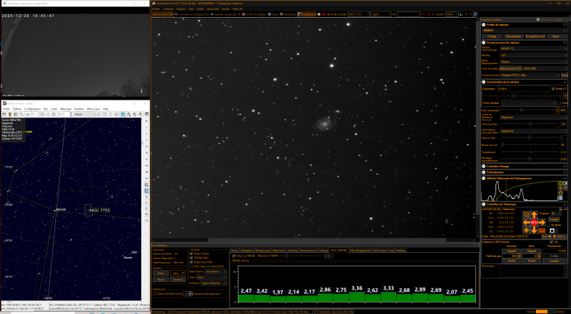Screen dimensions: 571x314
Task: Reset the histogram stretch with the circular arrow icon
Action: (560, 193)
